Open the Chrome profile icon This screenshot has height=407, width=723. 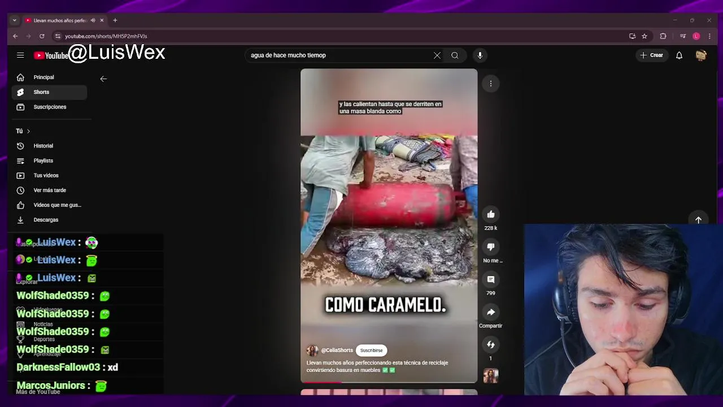[696, 36]
